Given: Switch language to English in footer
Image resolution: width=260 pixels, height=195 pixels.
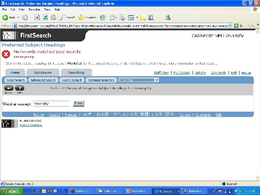Looking at the screenshot, I should tap(39, 114).
